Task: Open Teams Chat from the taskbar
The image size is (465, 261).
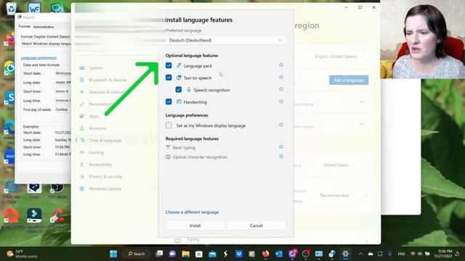Action: point(172,254)
